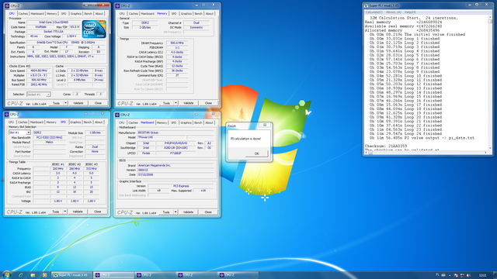Open the Socket #1 selection dropdown
The width and height of the screenshot is (497, 279).
pyautogui.click(x=48, y=95)
